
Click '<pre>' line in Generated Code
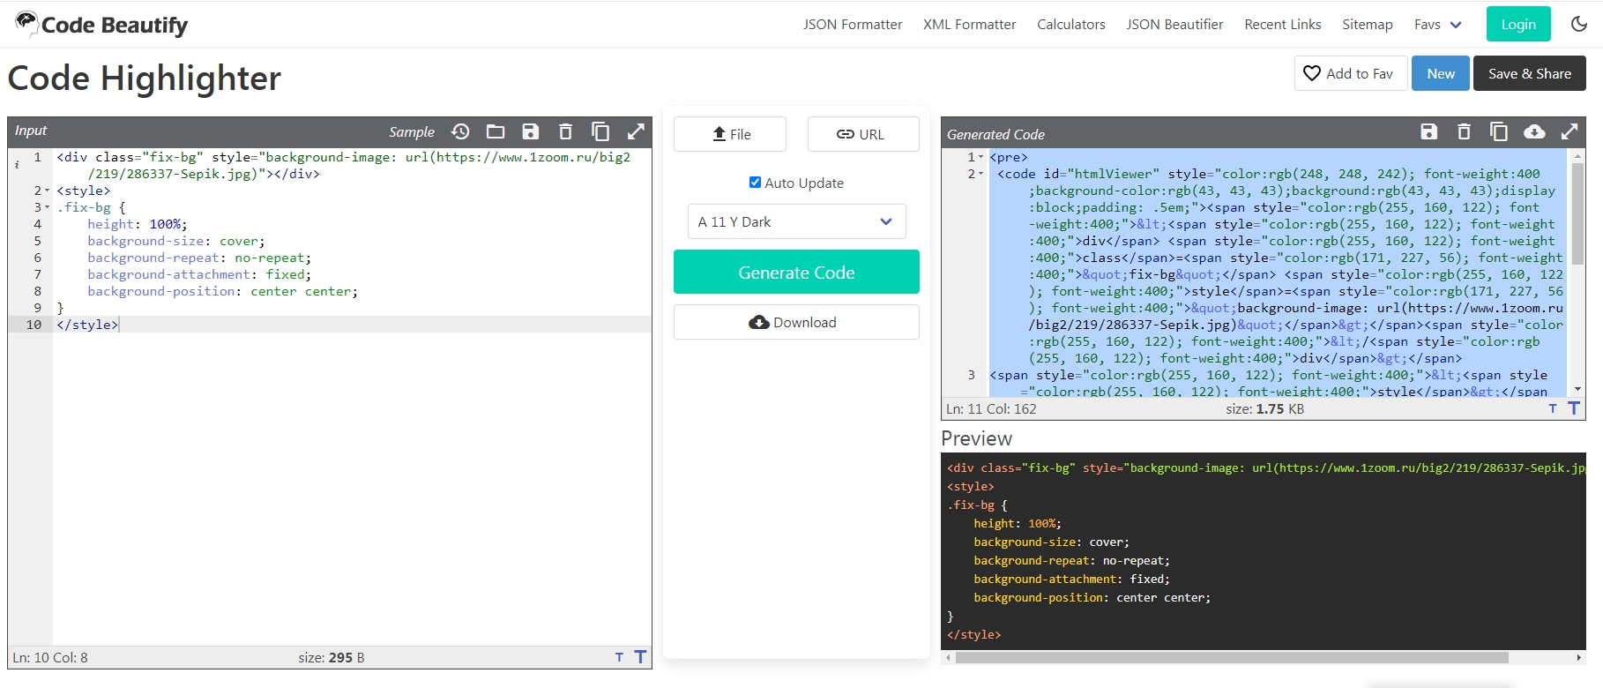click(1008, 157)
